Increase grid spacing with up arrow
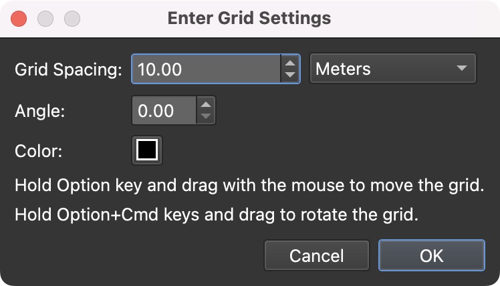 pos(290,63)
